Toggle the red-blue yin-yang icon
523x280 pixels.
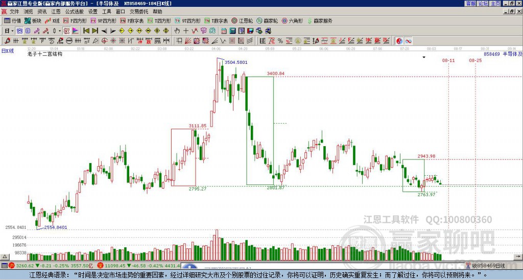pyautogui.click(x=399, y=41)
